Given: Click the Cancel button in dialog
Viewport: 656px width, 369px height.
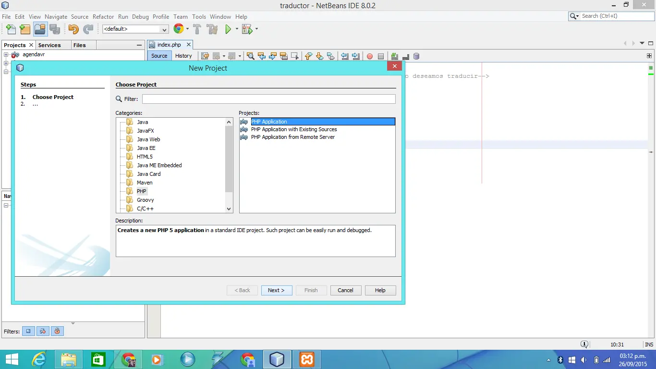Looking at the screenshot, I should point(345,290).
